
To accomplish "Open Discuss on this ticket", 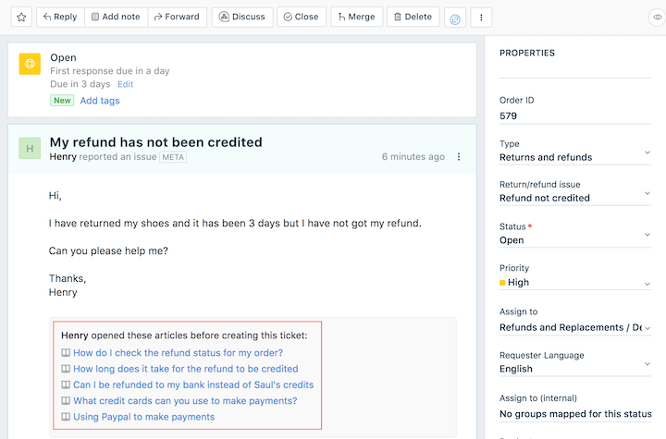I will point(242,17).
